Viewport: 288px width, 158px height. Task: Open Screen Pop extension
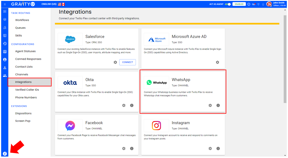(23, 121)
